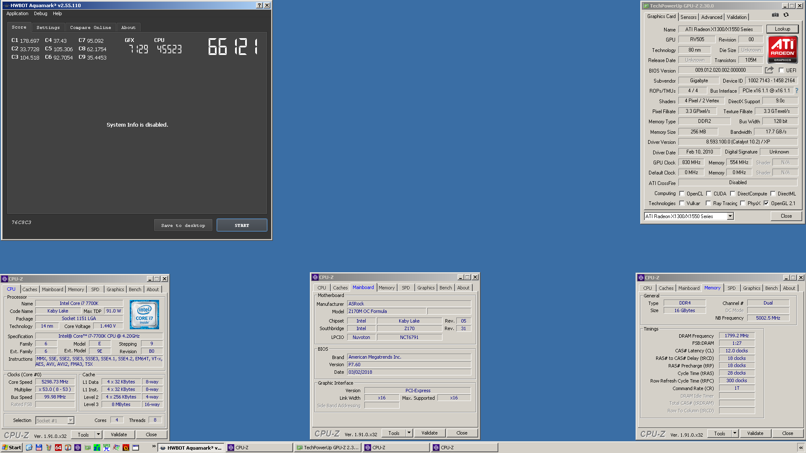Screen dimensions: 806x453
Task: Click the ATI Radeon logo in GPU-Z
Action: click(782, 49)
